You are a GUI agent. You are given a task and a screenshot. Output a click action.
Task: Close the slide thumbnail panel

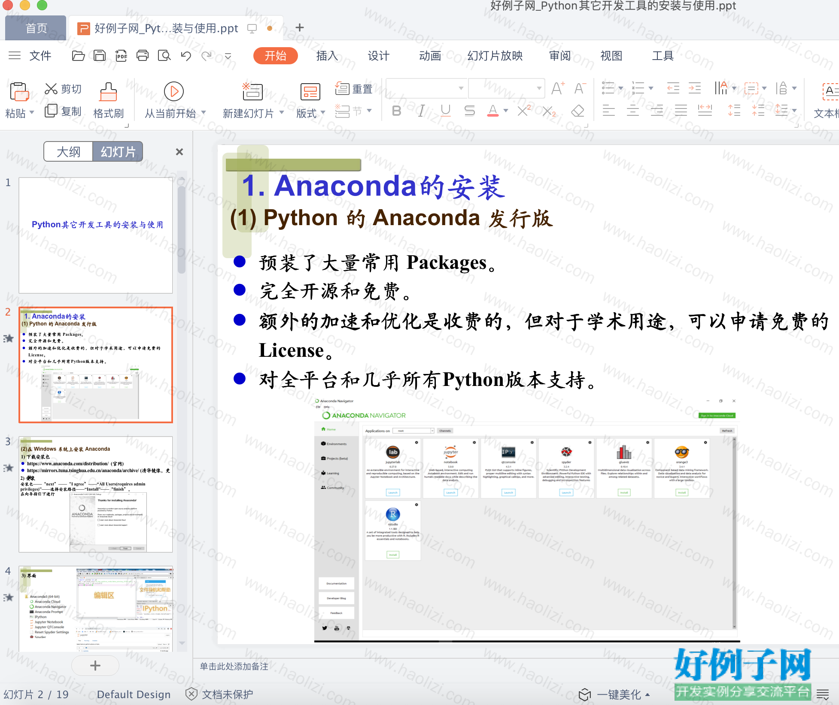(x=179, y=152)
